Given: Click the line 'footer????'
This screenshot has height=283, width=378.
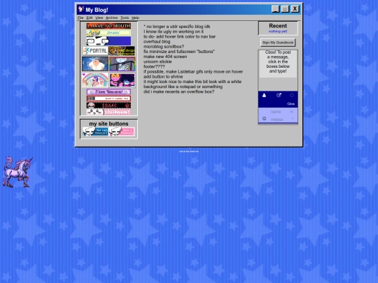Looking at the screenshot, I should (154, 66).
